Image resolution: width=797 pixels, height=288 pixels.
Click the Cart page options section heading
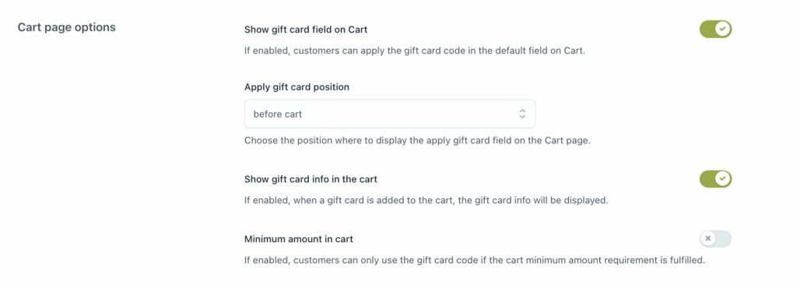point(67,27)
